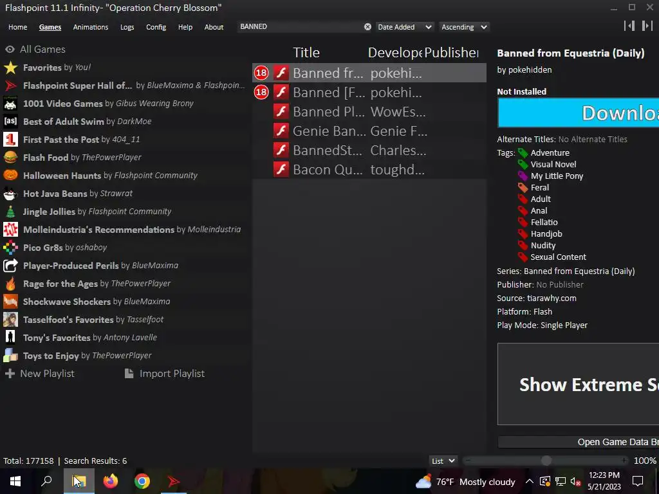The image size is (659, 494).
Task: Open Flashpoint from the Windows taskbar
Action: pyautogui.click(x=174, y=481)
